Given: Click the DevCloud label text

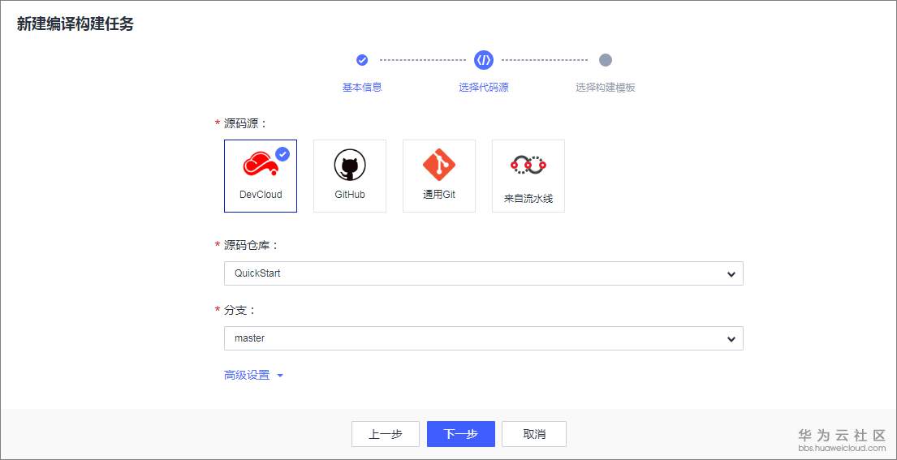Looking at the screenshot, I should click(x=261, y=194).
